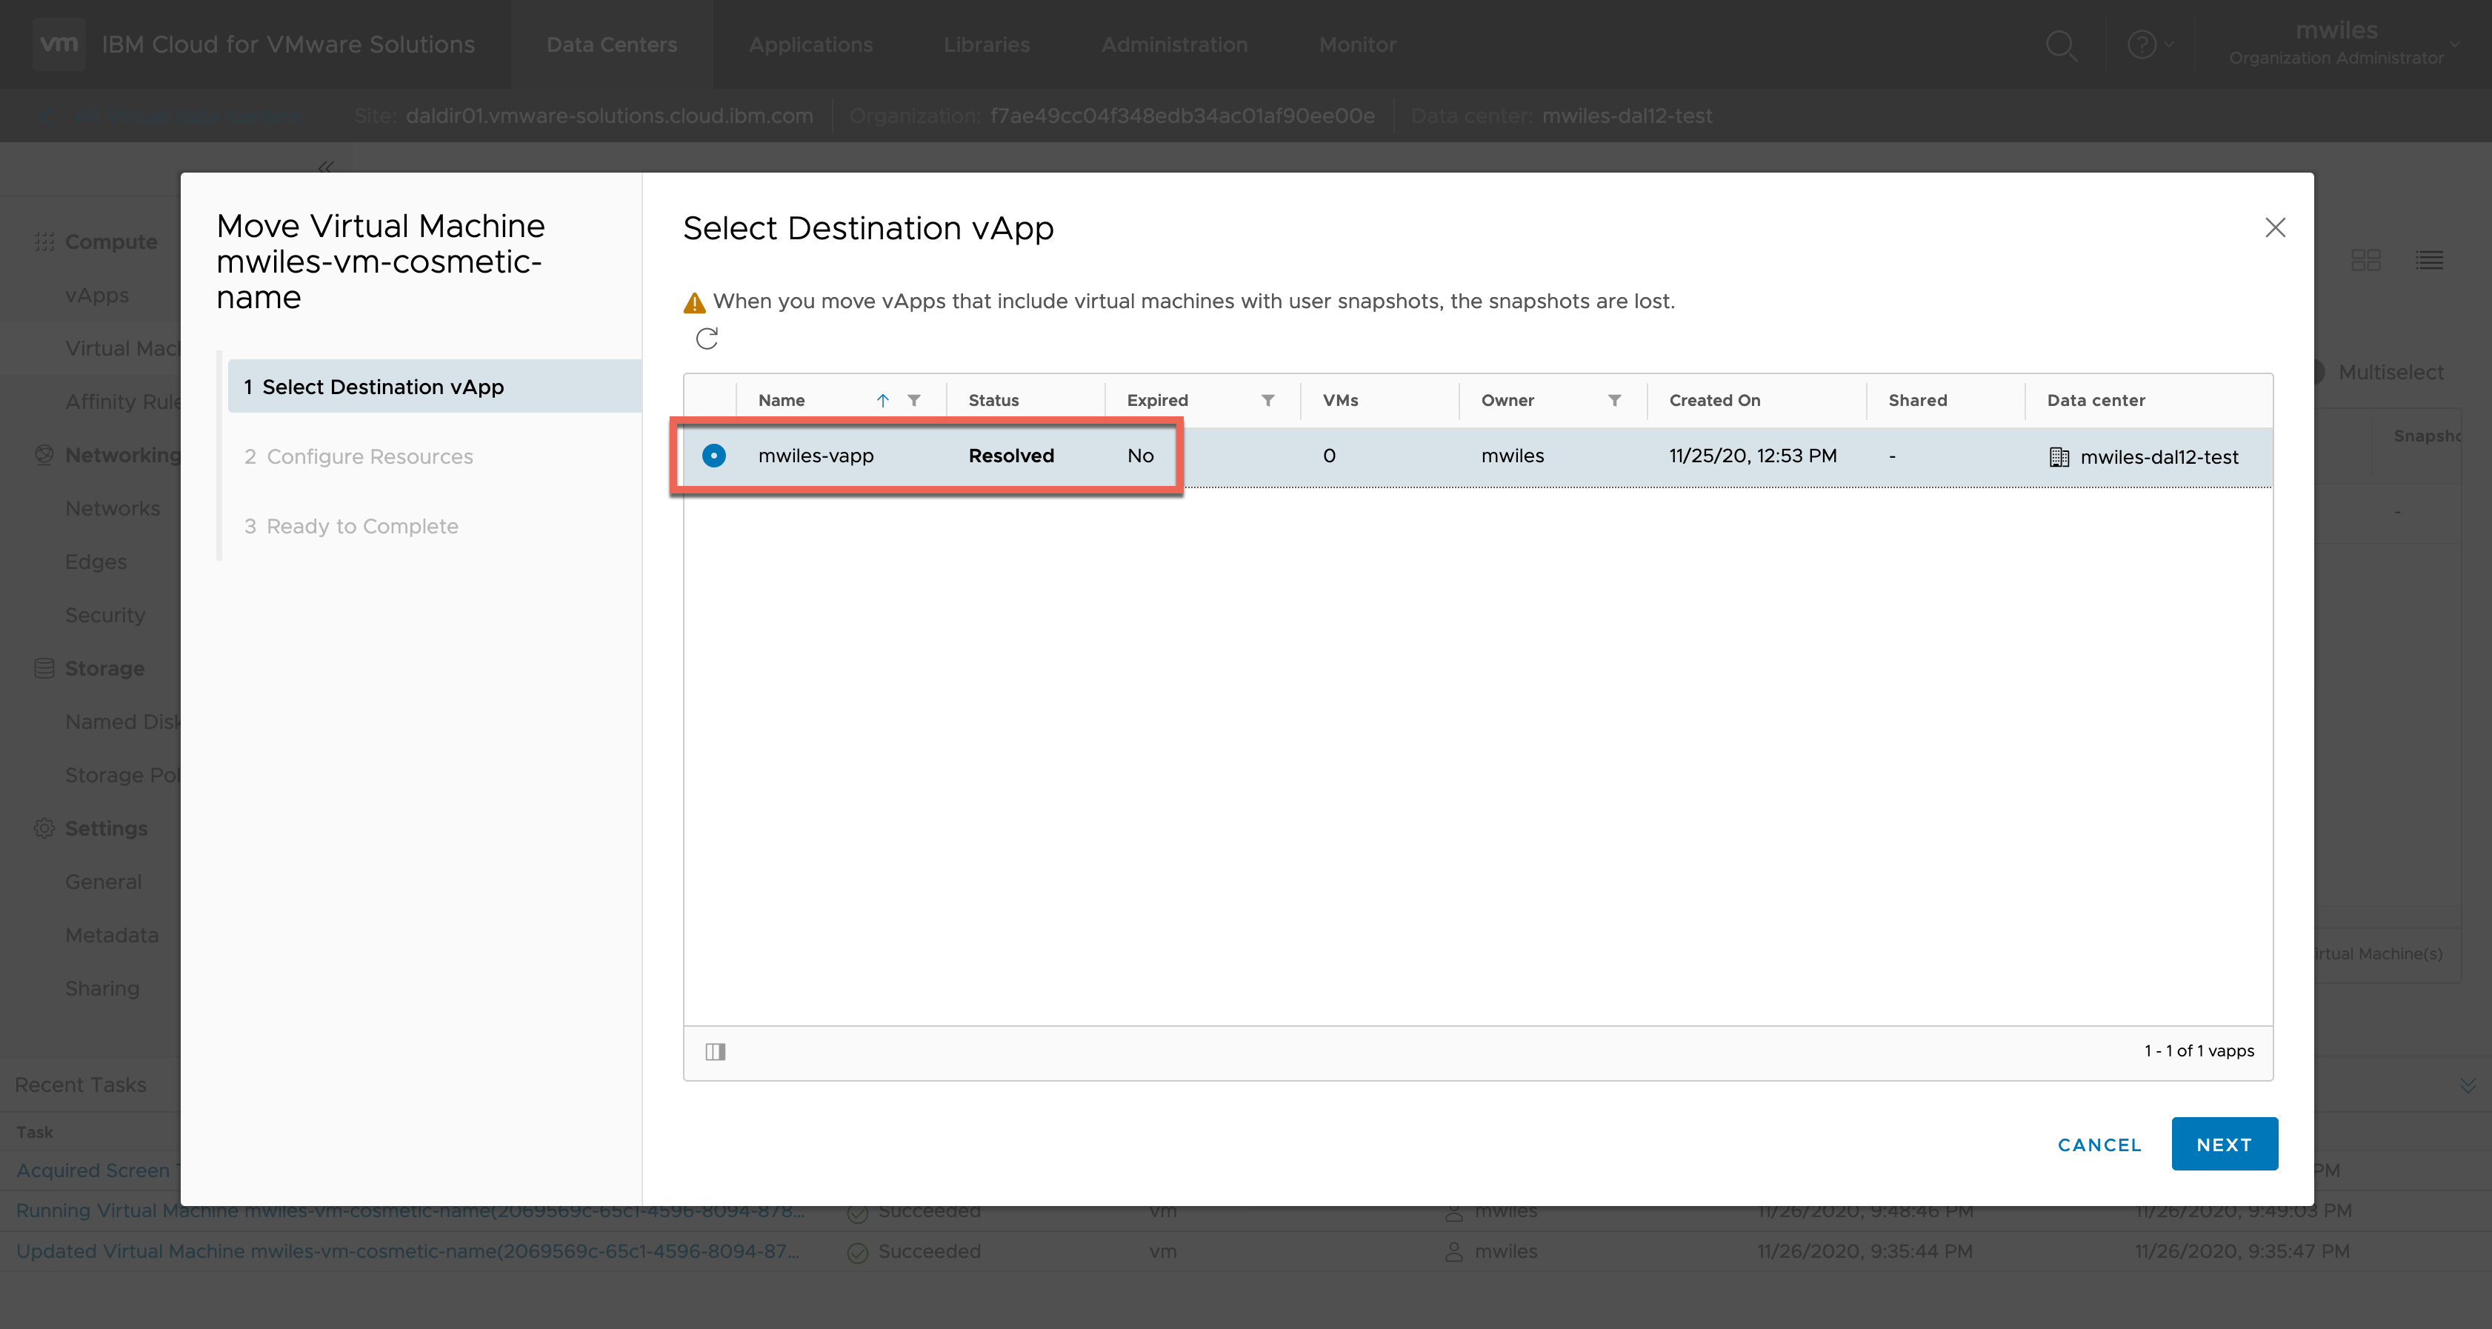
Task: Click the refresh icon above the vApp table
Action: (x=707, y=339)
